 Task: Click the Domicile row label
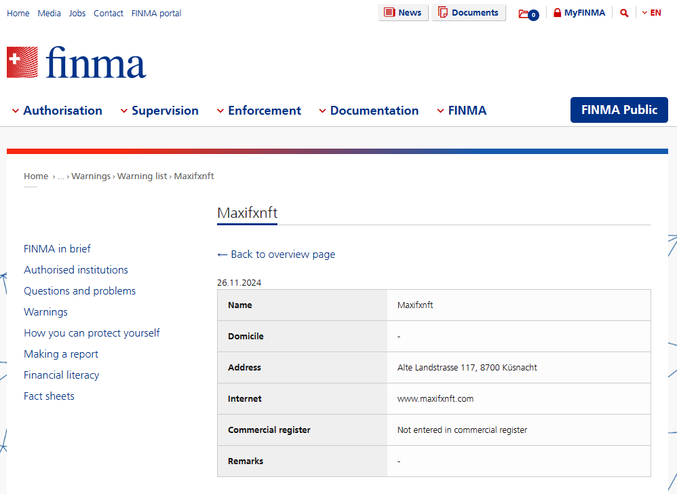tap(246, 337)
